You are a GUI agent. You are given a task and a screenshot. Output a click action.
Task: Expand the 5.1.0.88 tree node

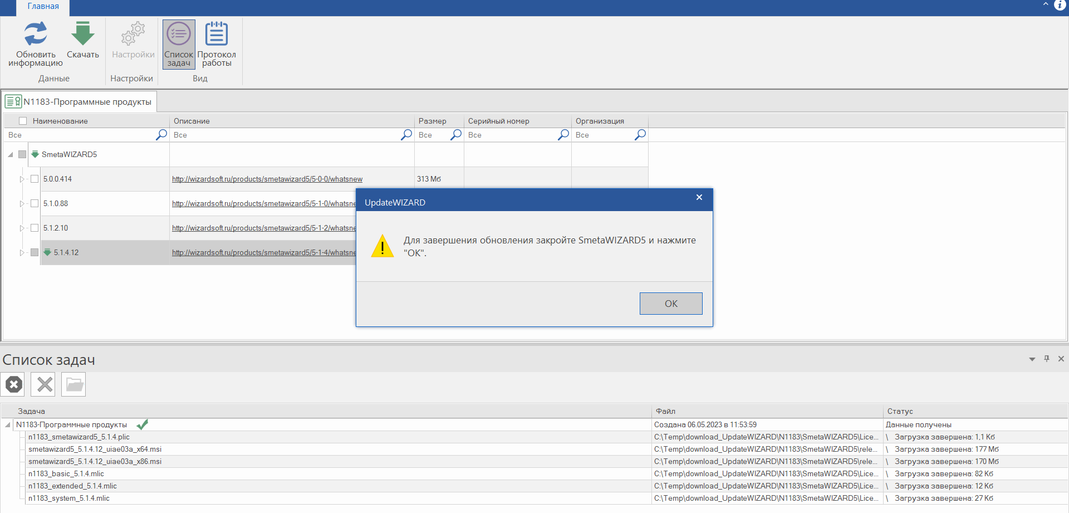coord(22,203)
